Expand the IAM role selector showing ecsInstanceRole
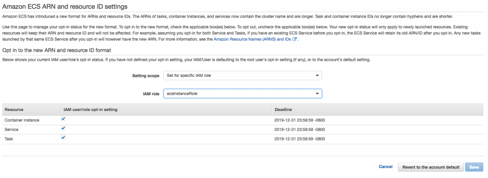The width and height of the screenshot is (488, 178). click(243, 94)
